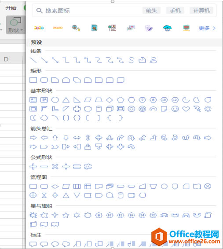
Task: Pick the cloud upload icon thumbnail
Action: (167, 28)
